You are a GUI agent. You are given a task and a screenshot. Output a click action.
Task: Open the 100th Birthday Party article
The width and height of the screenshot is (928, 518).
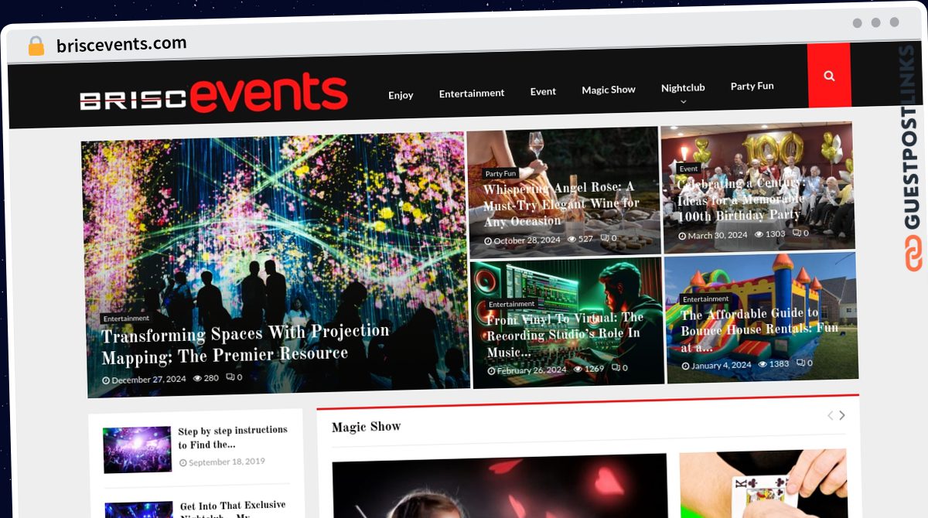click(x=741, y=199)
